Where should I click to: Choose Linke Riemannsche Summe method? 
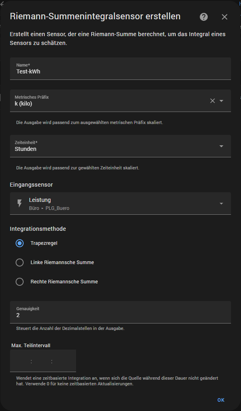[20, 262]
